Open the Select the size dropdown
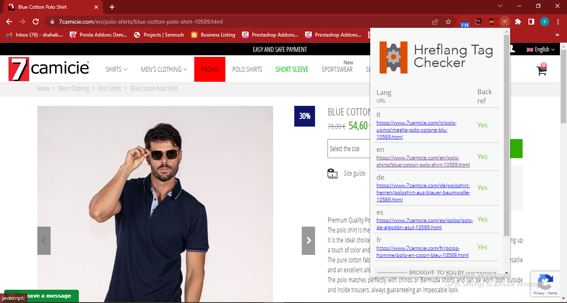The image size is (567, 303). coord(349,149)
